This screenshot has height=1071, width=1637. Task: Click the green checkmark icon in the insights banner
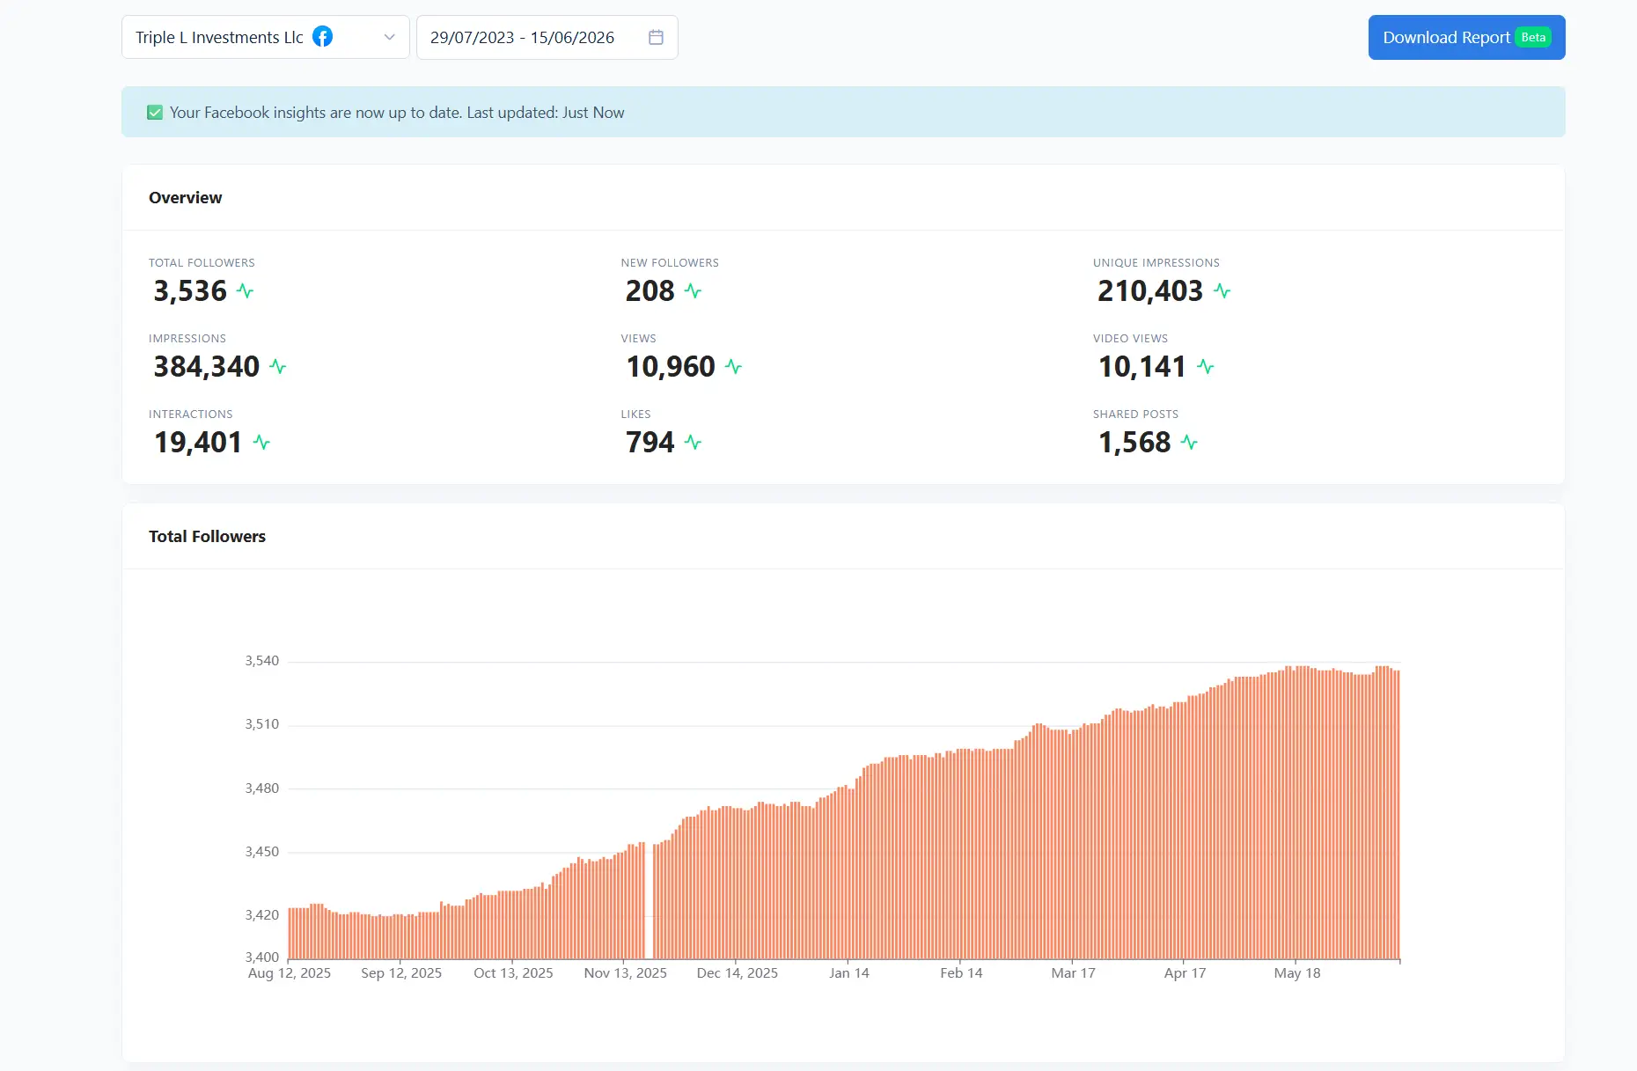(155, 113)
